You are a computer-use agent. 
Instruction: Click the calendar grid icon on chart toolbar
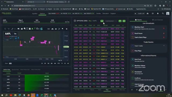(x=22, y=29)
